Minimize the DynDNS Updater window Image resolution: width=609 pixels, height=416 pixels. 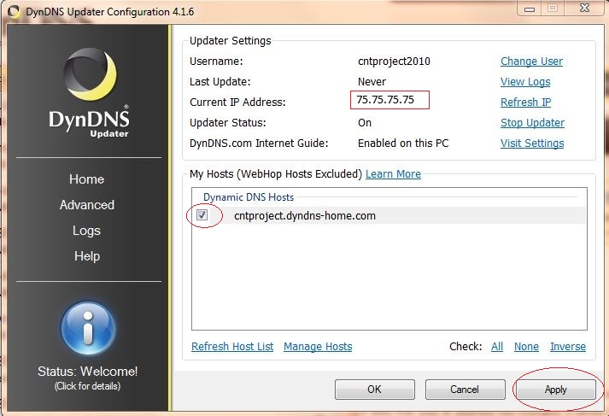coord(530,9)
